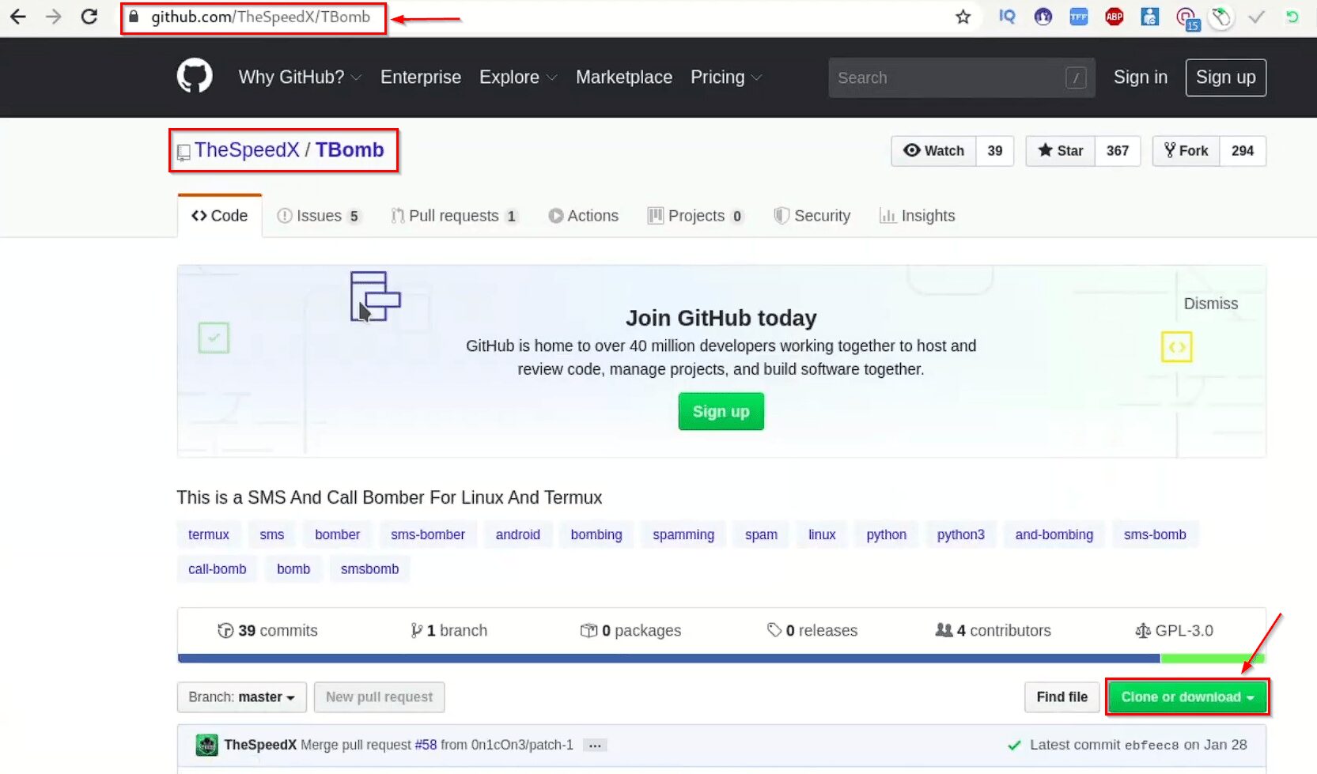View 0 releases link

[812, 631]
